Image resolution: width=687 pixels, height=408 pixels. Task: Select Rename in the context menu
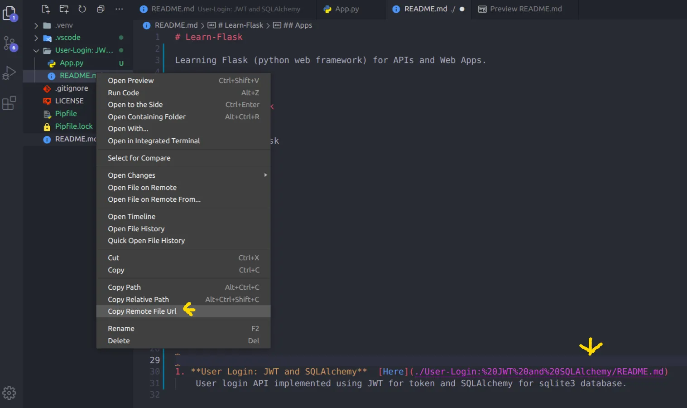click(183, 329)
